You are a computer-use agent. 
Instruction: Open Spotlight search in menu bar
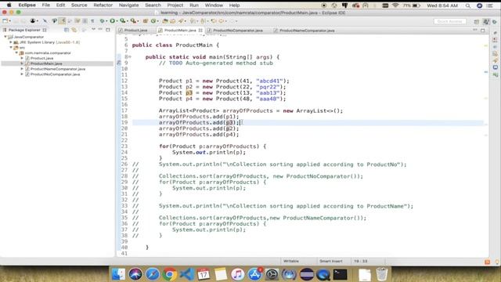pyautogui.click(x=468, y=5)
